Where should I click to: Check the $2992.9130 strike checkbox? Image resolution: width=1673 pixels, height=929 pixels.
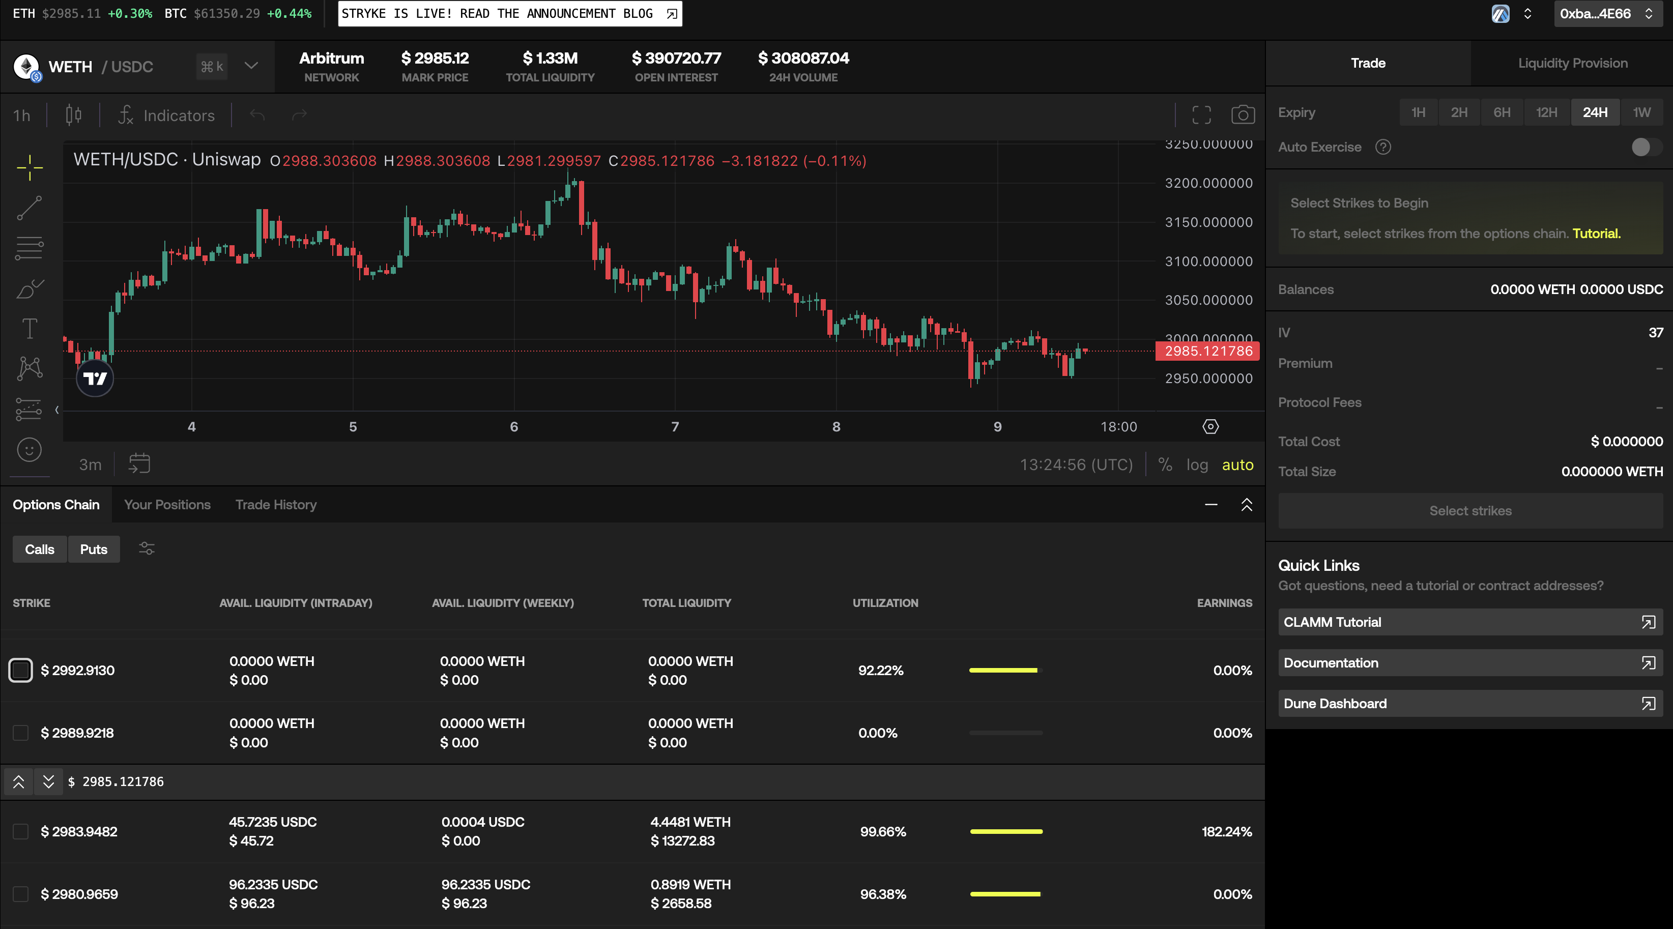21,670
